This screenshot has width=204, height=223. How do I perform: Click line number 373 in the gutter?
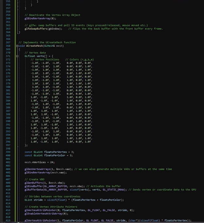tap(8, 63)
